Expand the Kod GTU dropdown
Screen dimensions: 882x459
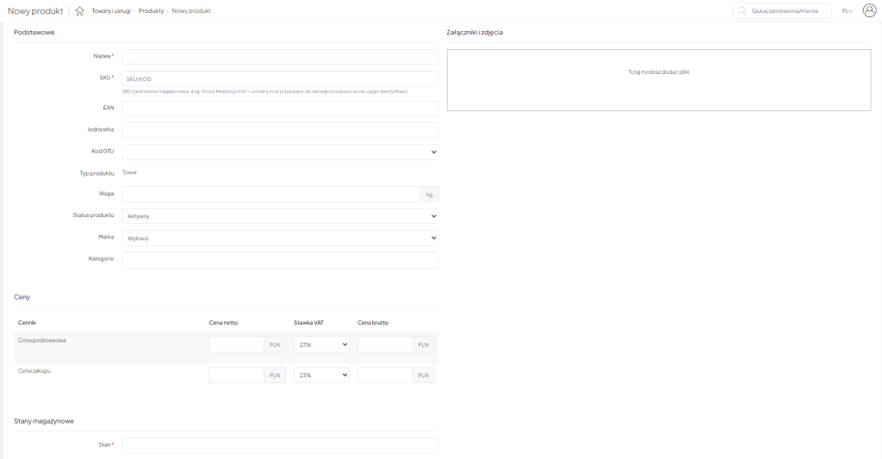pyautogui.click(x=280, y=152)
